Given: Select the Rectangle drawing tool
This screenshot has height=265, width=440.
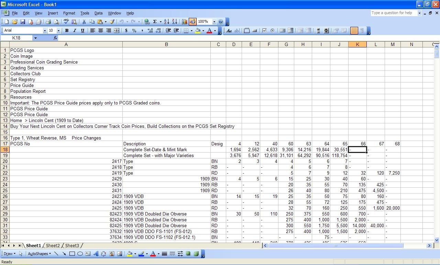Looking at the screenshot, I should coord(72,254).
